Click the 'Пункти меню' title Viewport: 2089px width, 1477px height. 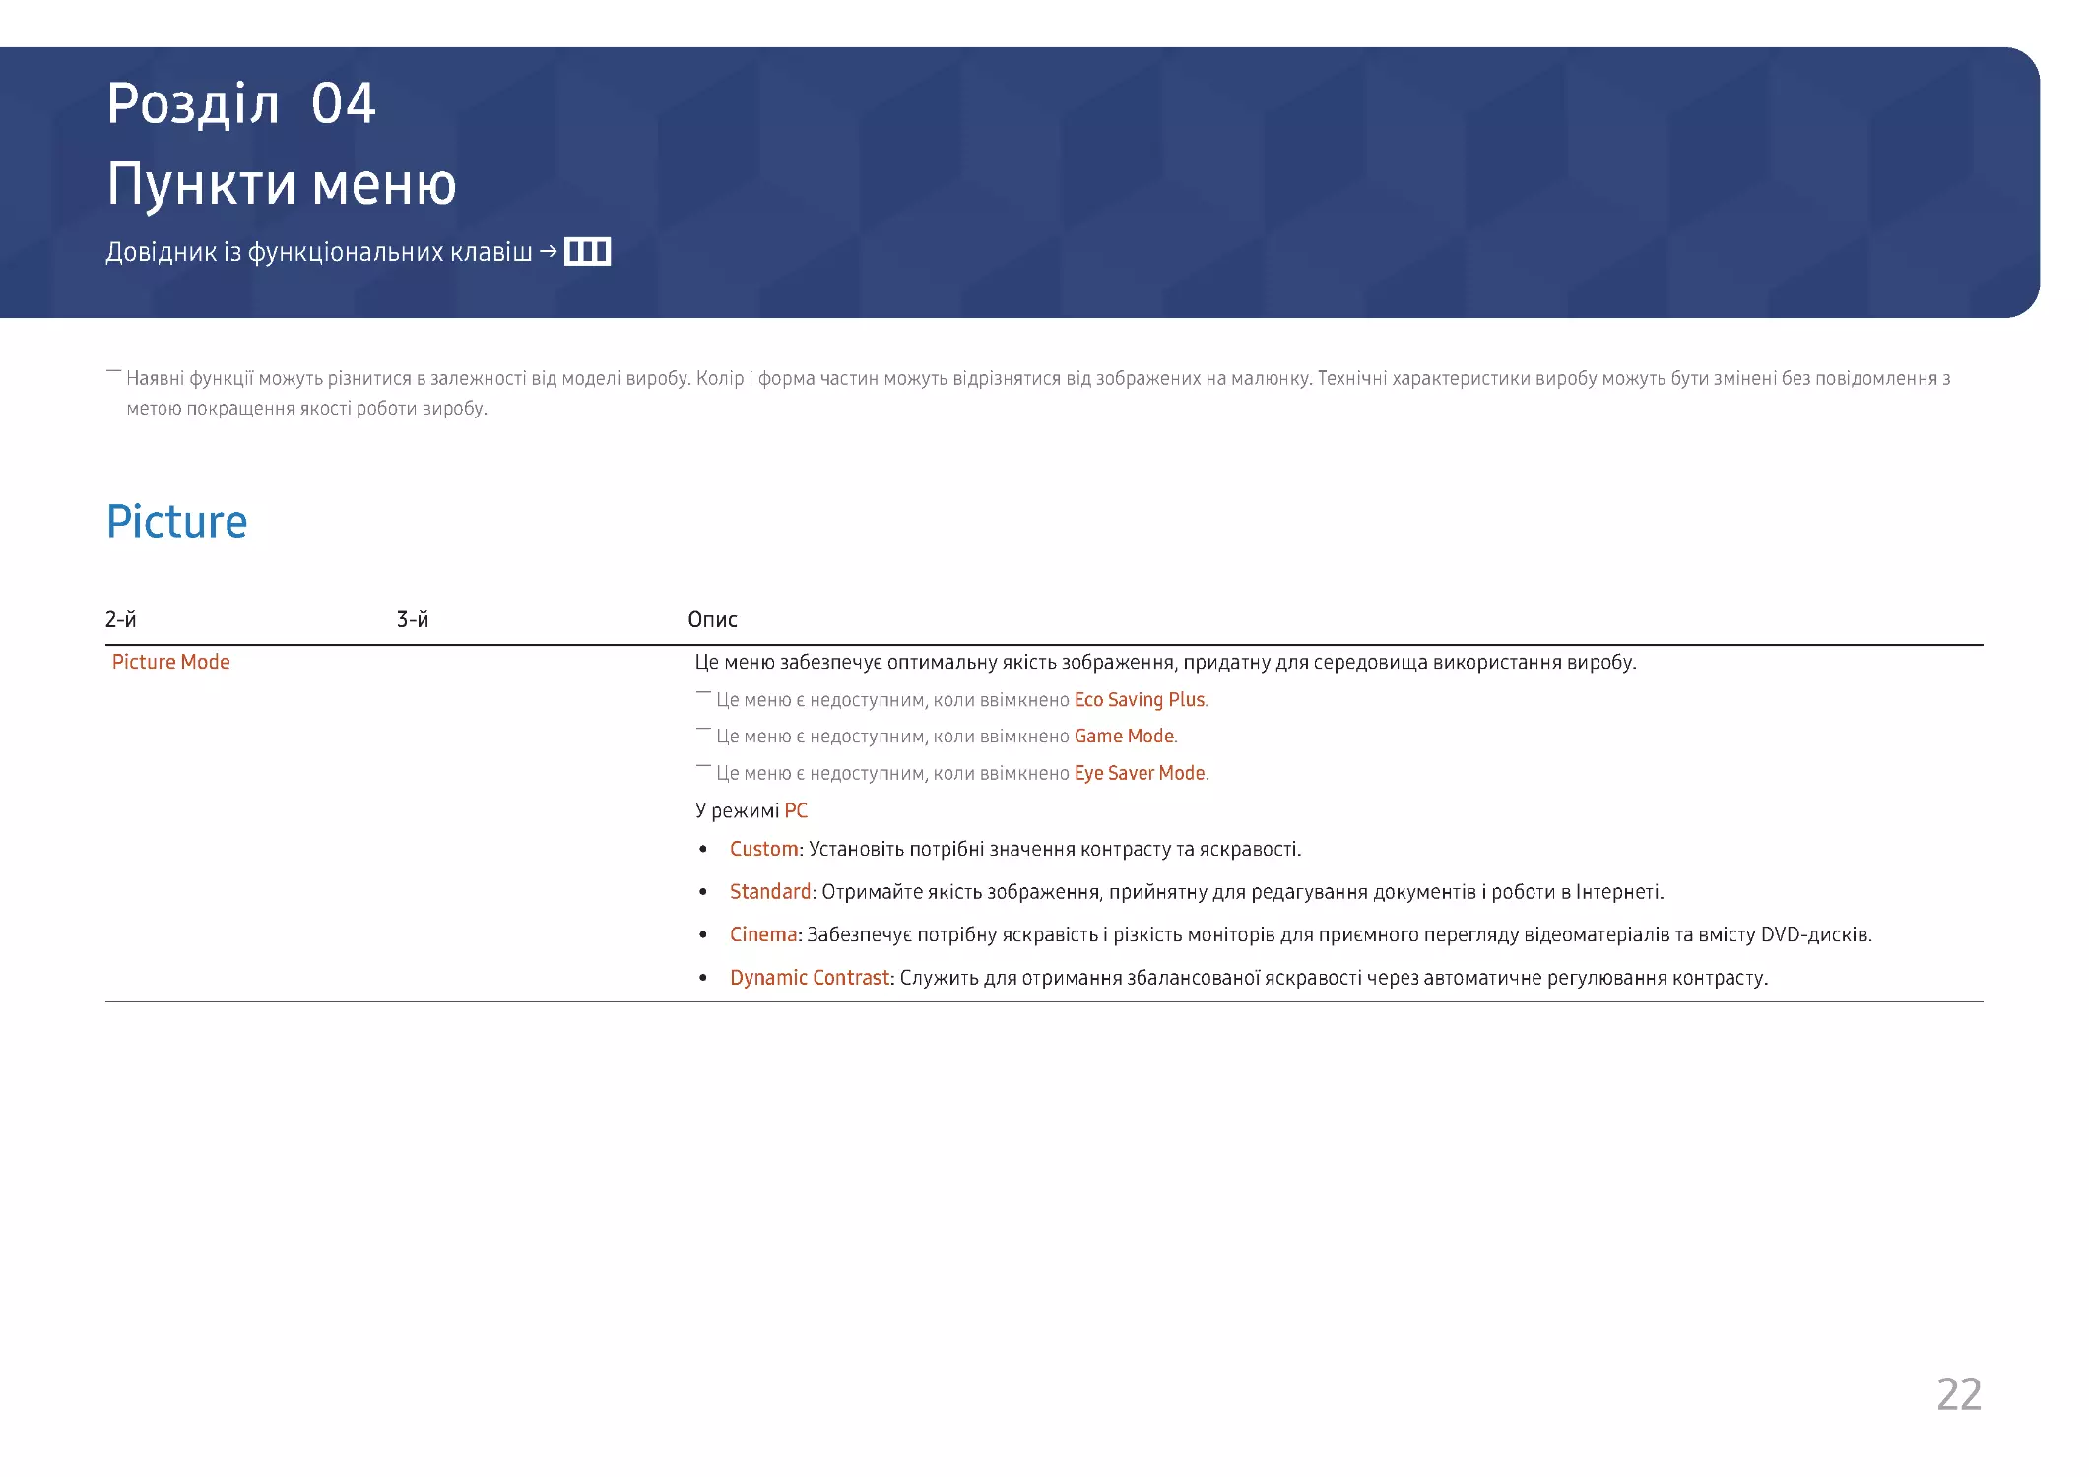pos(282,184)
